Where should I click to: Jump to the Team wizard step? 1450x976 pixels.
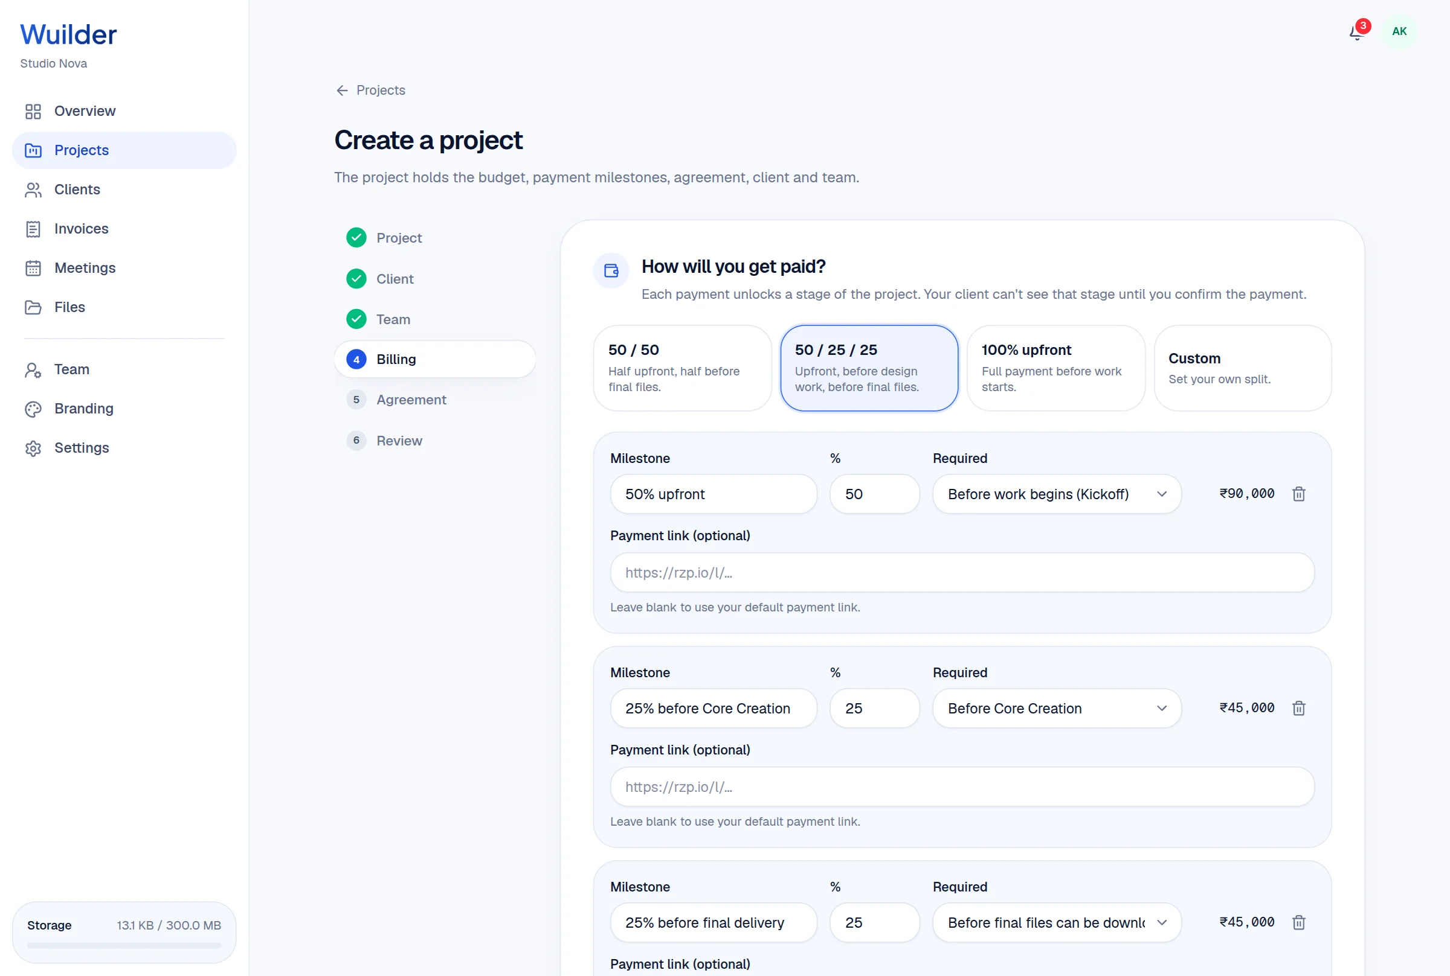(x=435, y=319)
